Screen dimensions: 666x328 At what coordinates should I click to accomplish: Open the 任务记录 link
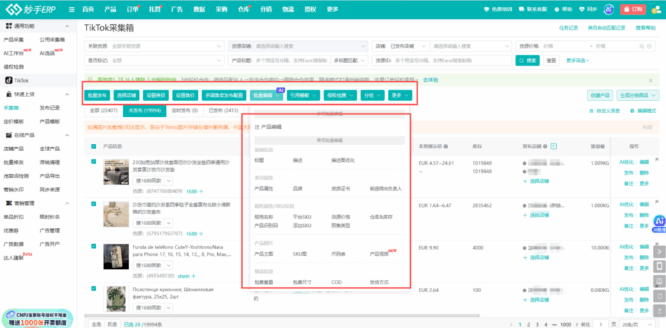tap(568, 27)
